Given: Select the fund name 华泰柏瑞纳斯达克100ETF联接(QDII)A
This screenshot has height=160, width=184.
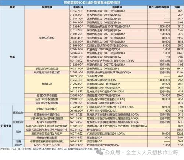Looking at the screenshot, I should pyautogui.click(x=109, y=26).
